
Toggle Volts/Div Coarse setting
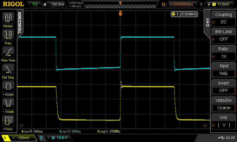(223, 104)
